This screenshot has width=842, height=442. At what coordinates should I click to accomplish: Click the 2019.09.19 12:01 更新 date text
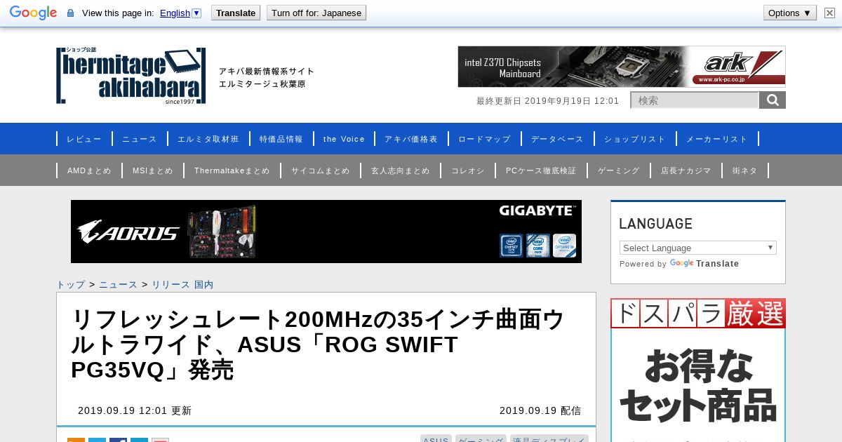coord(135,410)
